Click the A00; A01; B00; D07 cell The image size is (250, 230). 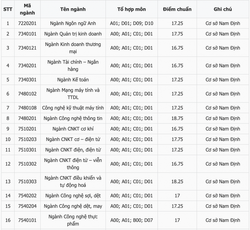click(131, 220)
